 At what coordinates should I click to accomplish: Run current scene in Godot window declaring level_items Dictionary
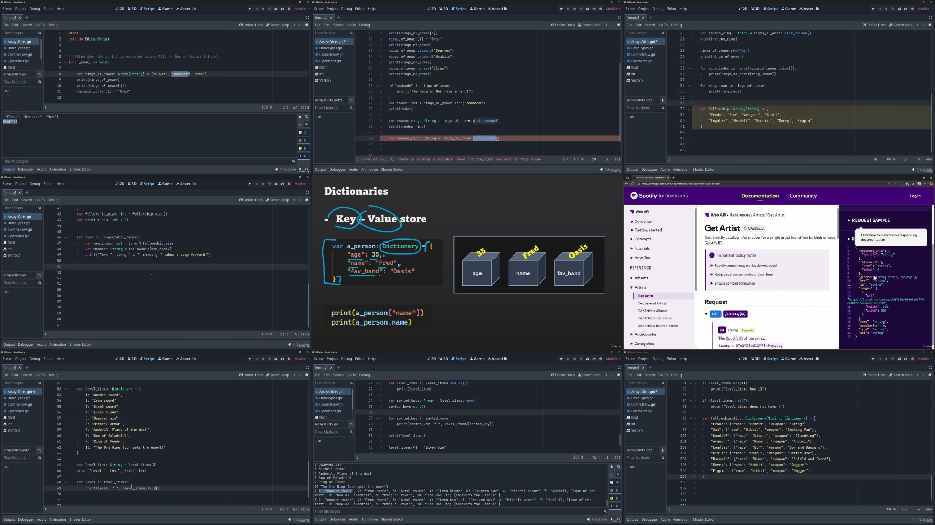pyautogui.click(x=276, y=359)
